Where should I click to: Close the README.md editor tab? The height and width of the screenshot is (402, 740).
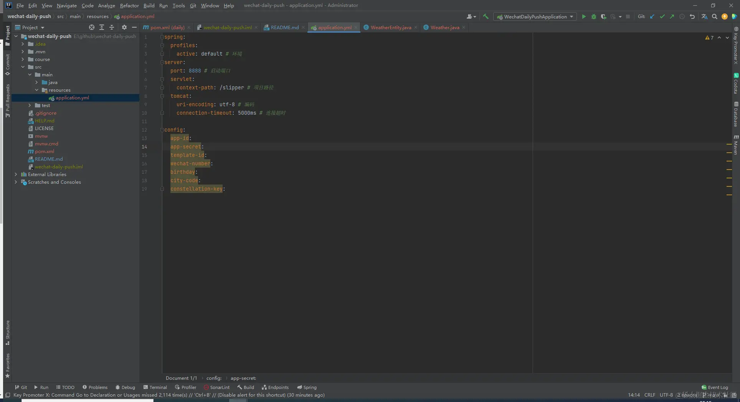click(x=303, y=27)
